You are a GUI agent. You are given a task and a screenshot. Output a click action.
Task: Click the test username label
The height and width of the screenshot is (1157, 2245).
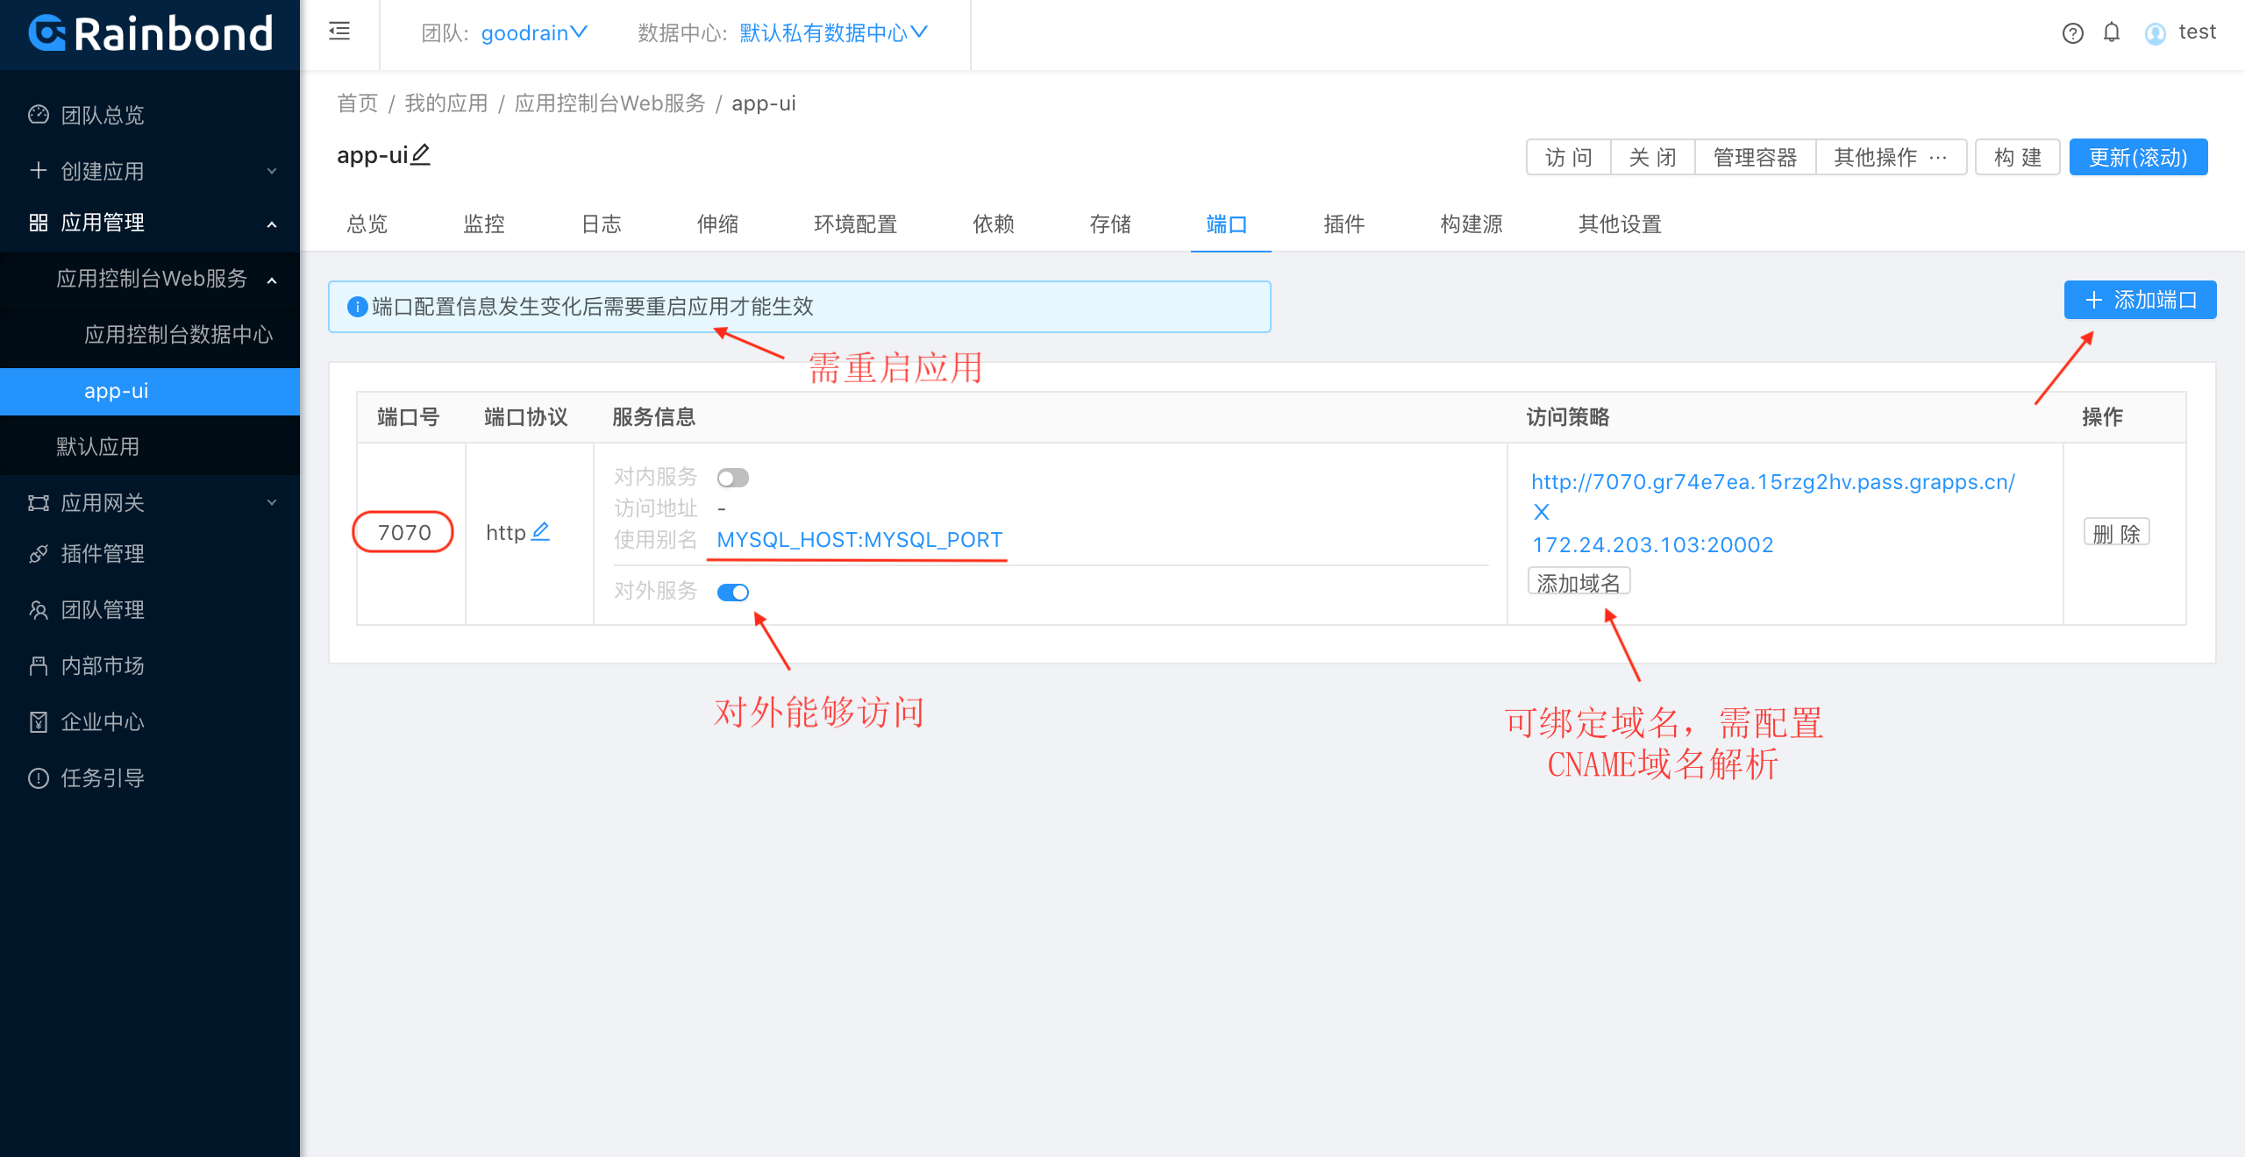(2197, 32)
